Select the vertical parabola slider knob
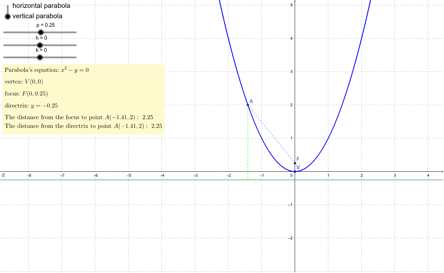Image resolution: width=444 pixels, height=273 pixels. [8, 16]
